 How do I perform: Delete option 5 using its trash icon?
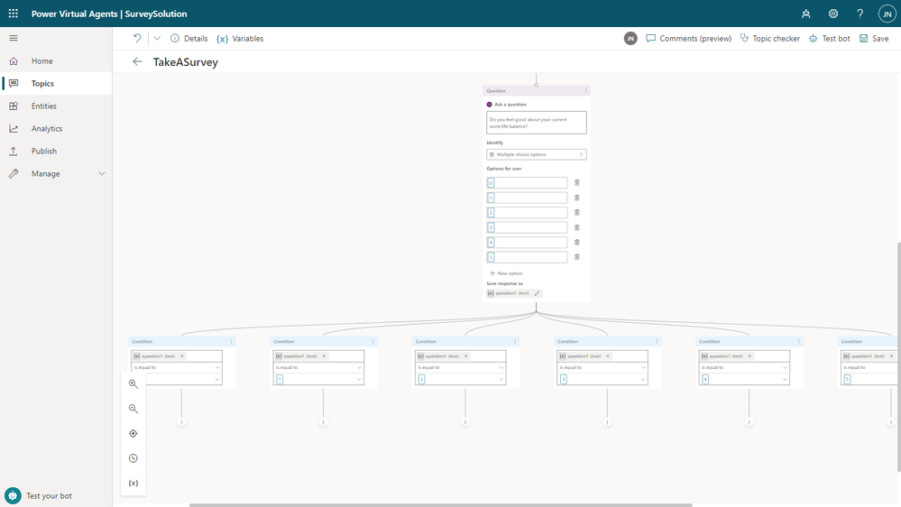coord(577,257)
